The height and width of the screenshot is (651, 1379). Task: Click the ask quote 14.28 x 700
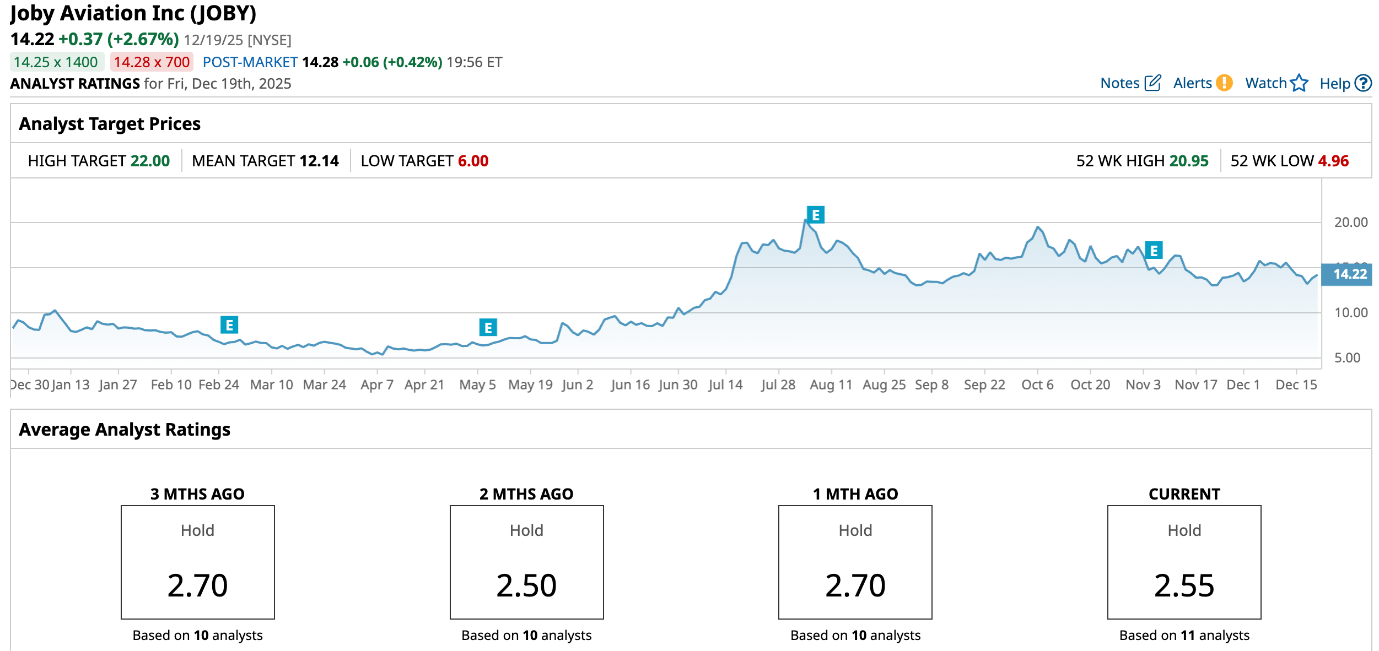152,62
